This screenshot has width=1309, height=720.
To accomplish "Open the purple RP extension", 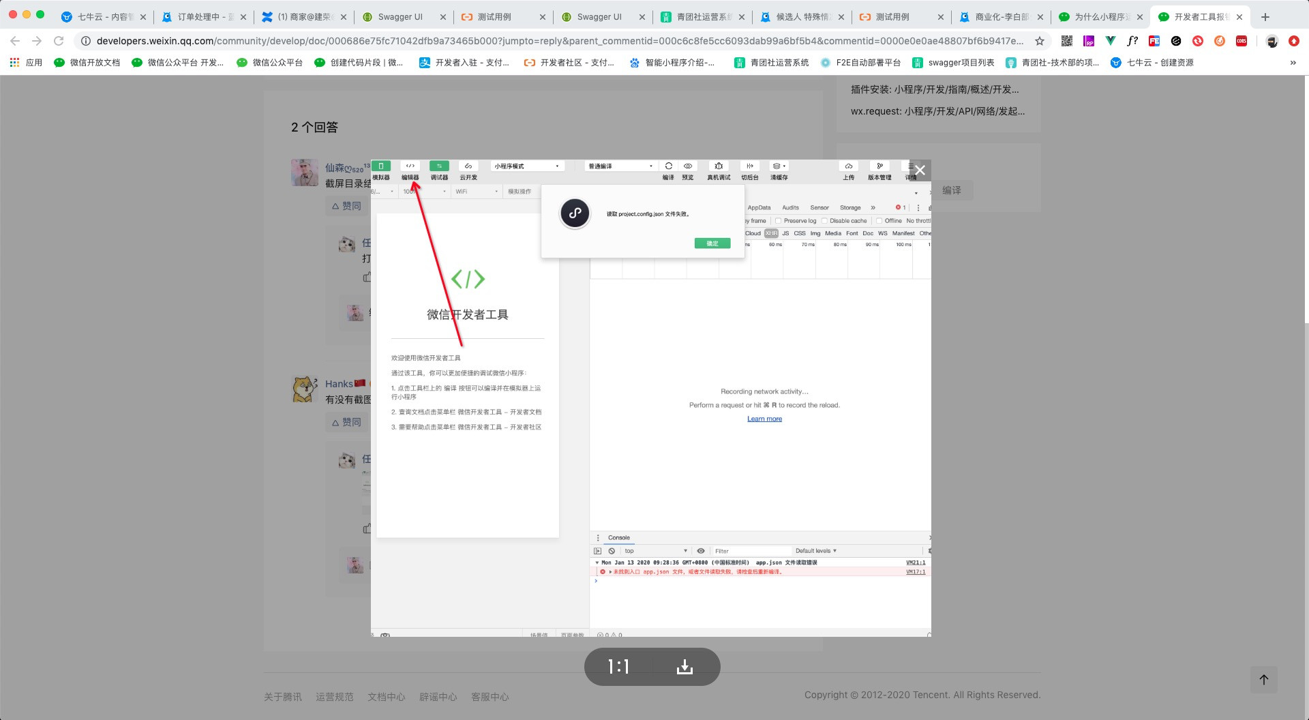I will click(1089, 41).
